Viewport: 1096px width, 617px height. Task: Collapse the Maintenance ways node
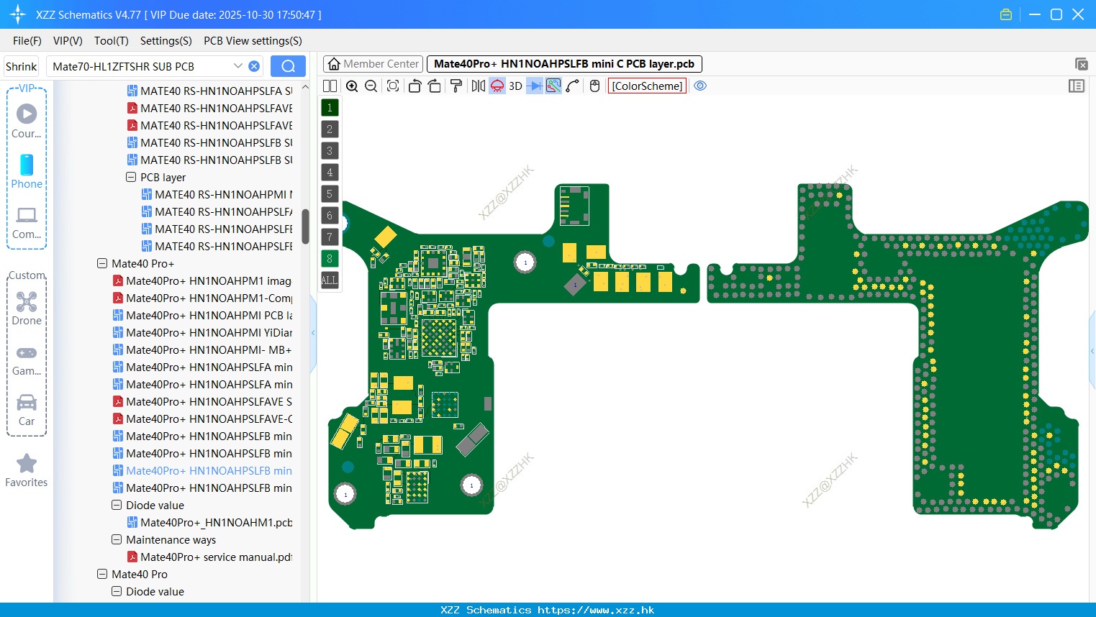(117, 539)
